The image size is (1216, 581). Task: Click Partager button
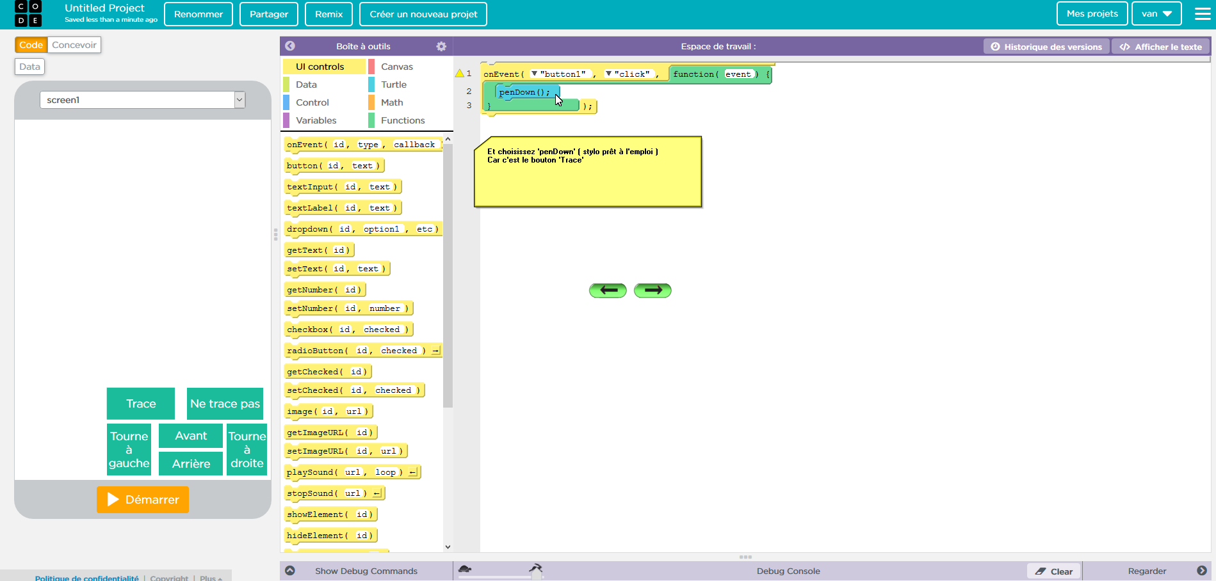[269, 14]
